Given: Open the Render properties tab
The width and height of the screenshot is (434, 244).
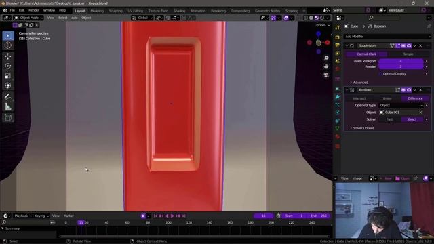Looking at the screenshot, I should pyautogui.click(x=338, y=37).
